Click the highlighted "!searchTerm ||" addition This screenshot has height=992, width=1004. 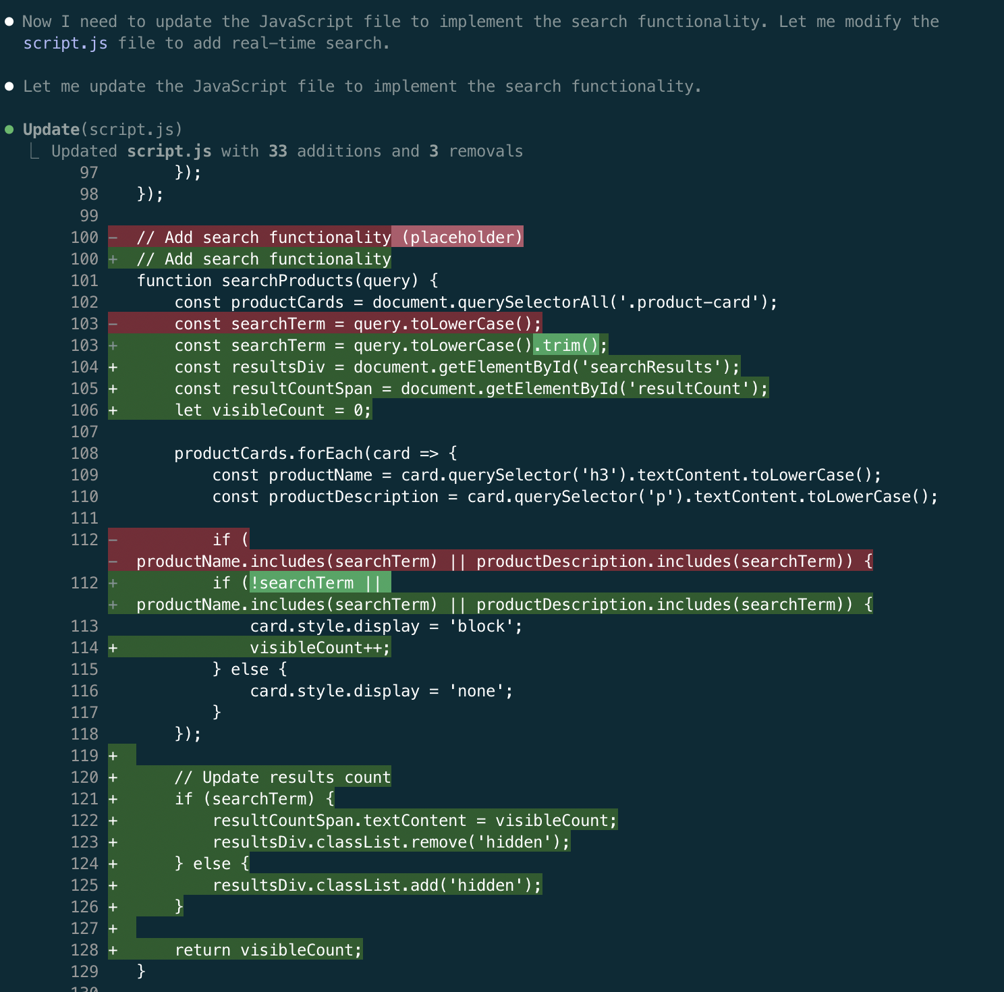[315, 583]
